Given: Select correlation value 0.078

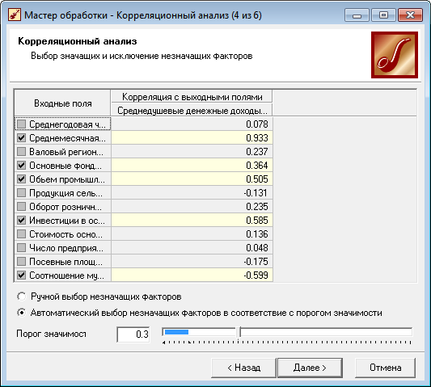Looking at the screenshot, I should pyautogui.click(x=192, y=124).
